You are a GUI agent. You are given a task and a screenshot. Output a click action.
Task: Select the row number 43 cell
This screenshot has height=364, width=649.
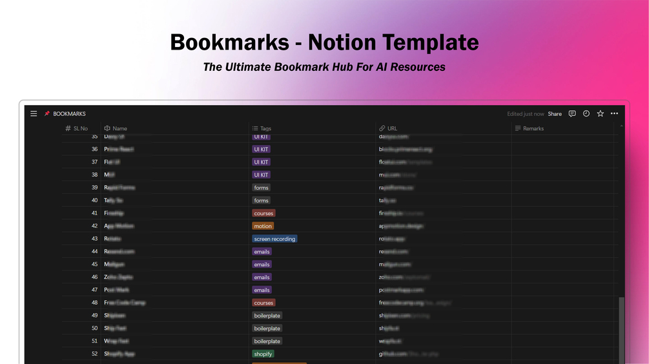pos(81,238)
